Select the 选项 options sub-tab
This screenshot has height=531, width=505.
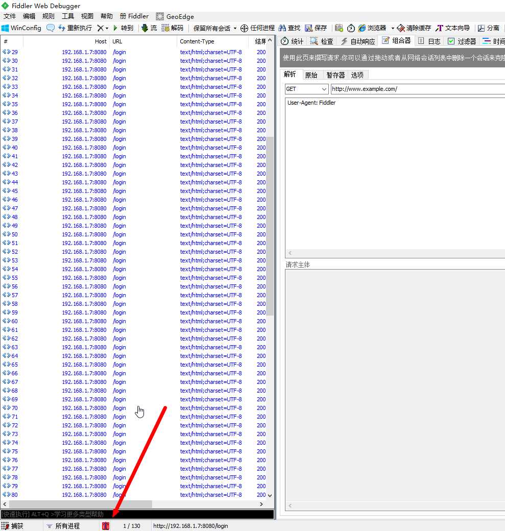[357, 75]
